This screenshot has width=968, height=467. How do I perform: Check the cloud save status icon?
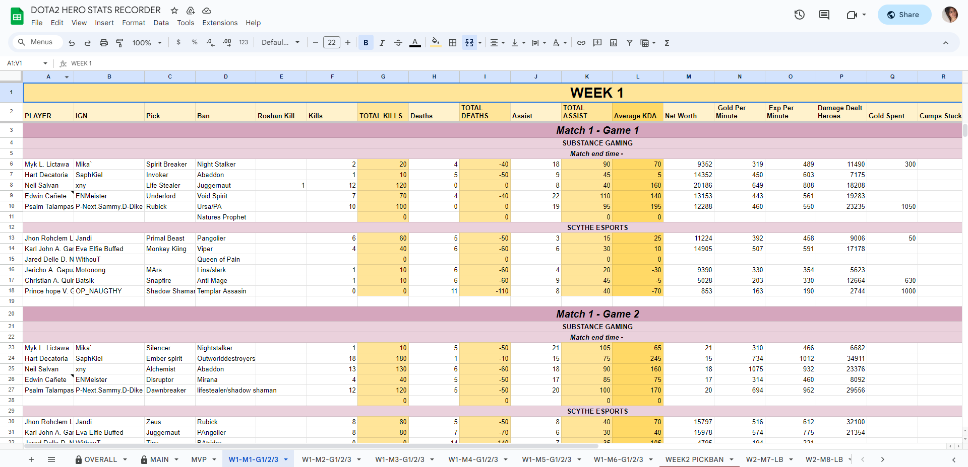(207, 11)
